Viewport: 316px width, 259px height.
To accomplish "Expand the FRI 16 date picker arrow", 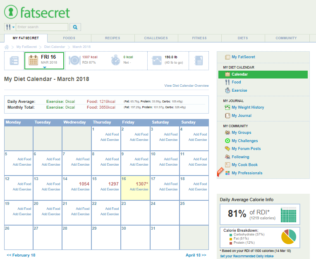I will (45, 67).
